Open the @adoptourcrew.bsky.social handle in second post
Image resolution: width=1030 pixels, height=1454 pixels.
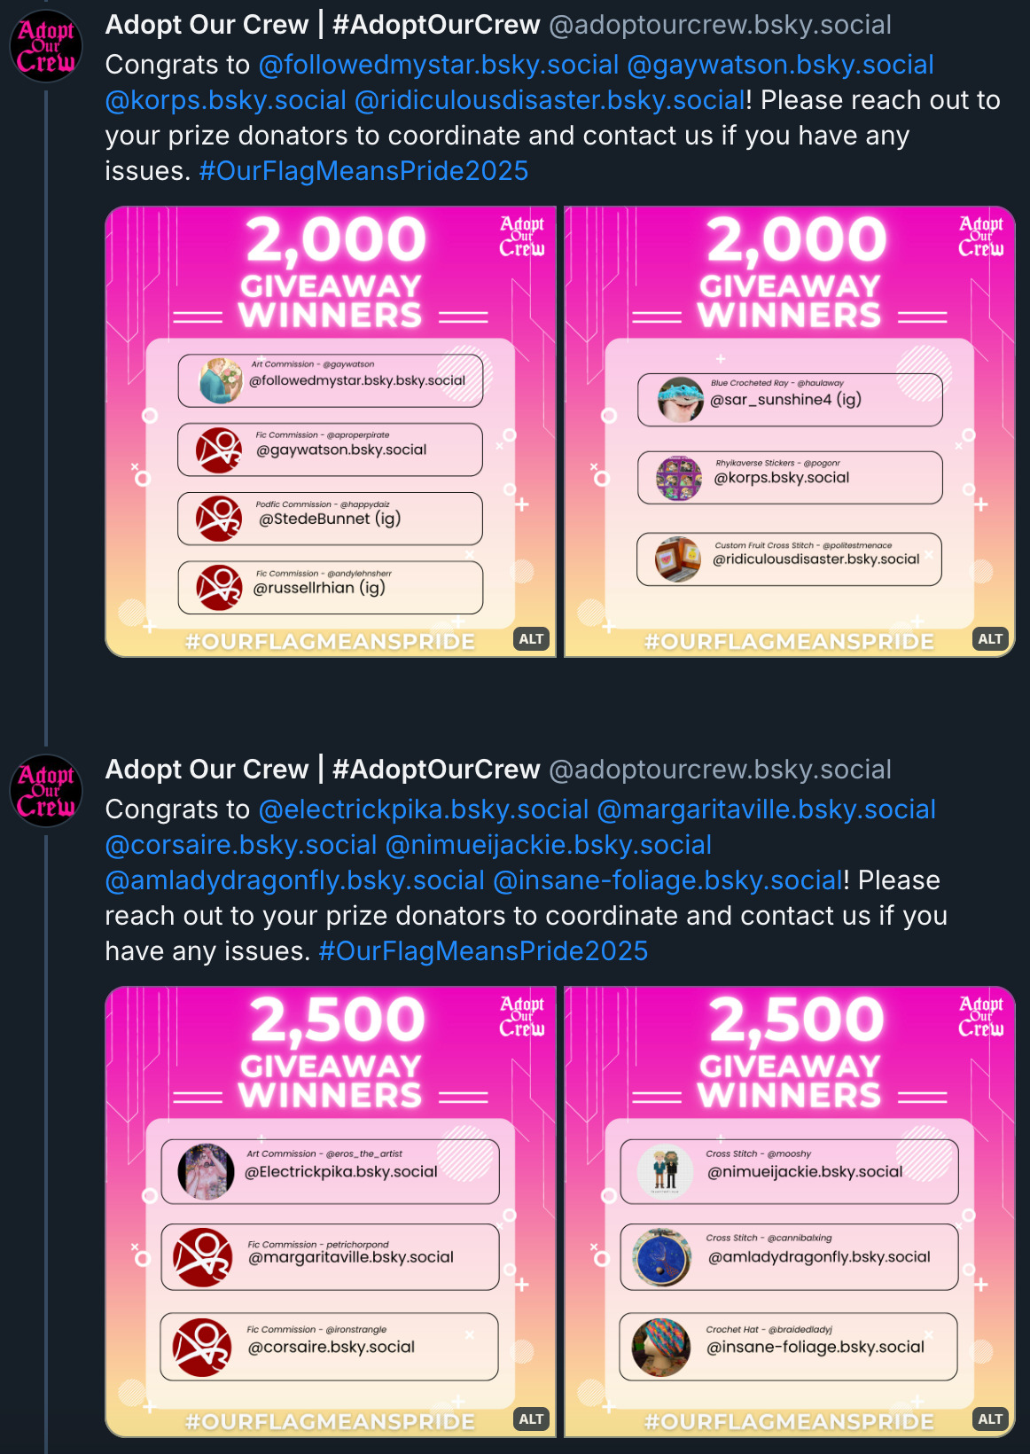point(720,770)
